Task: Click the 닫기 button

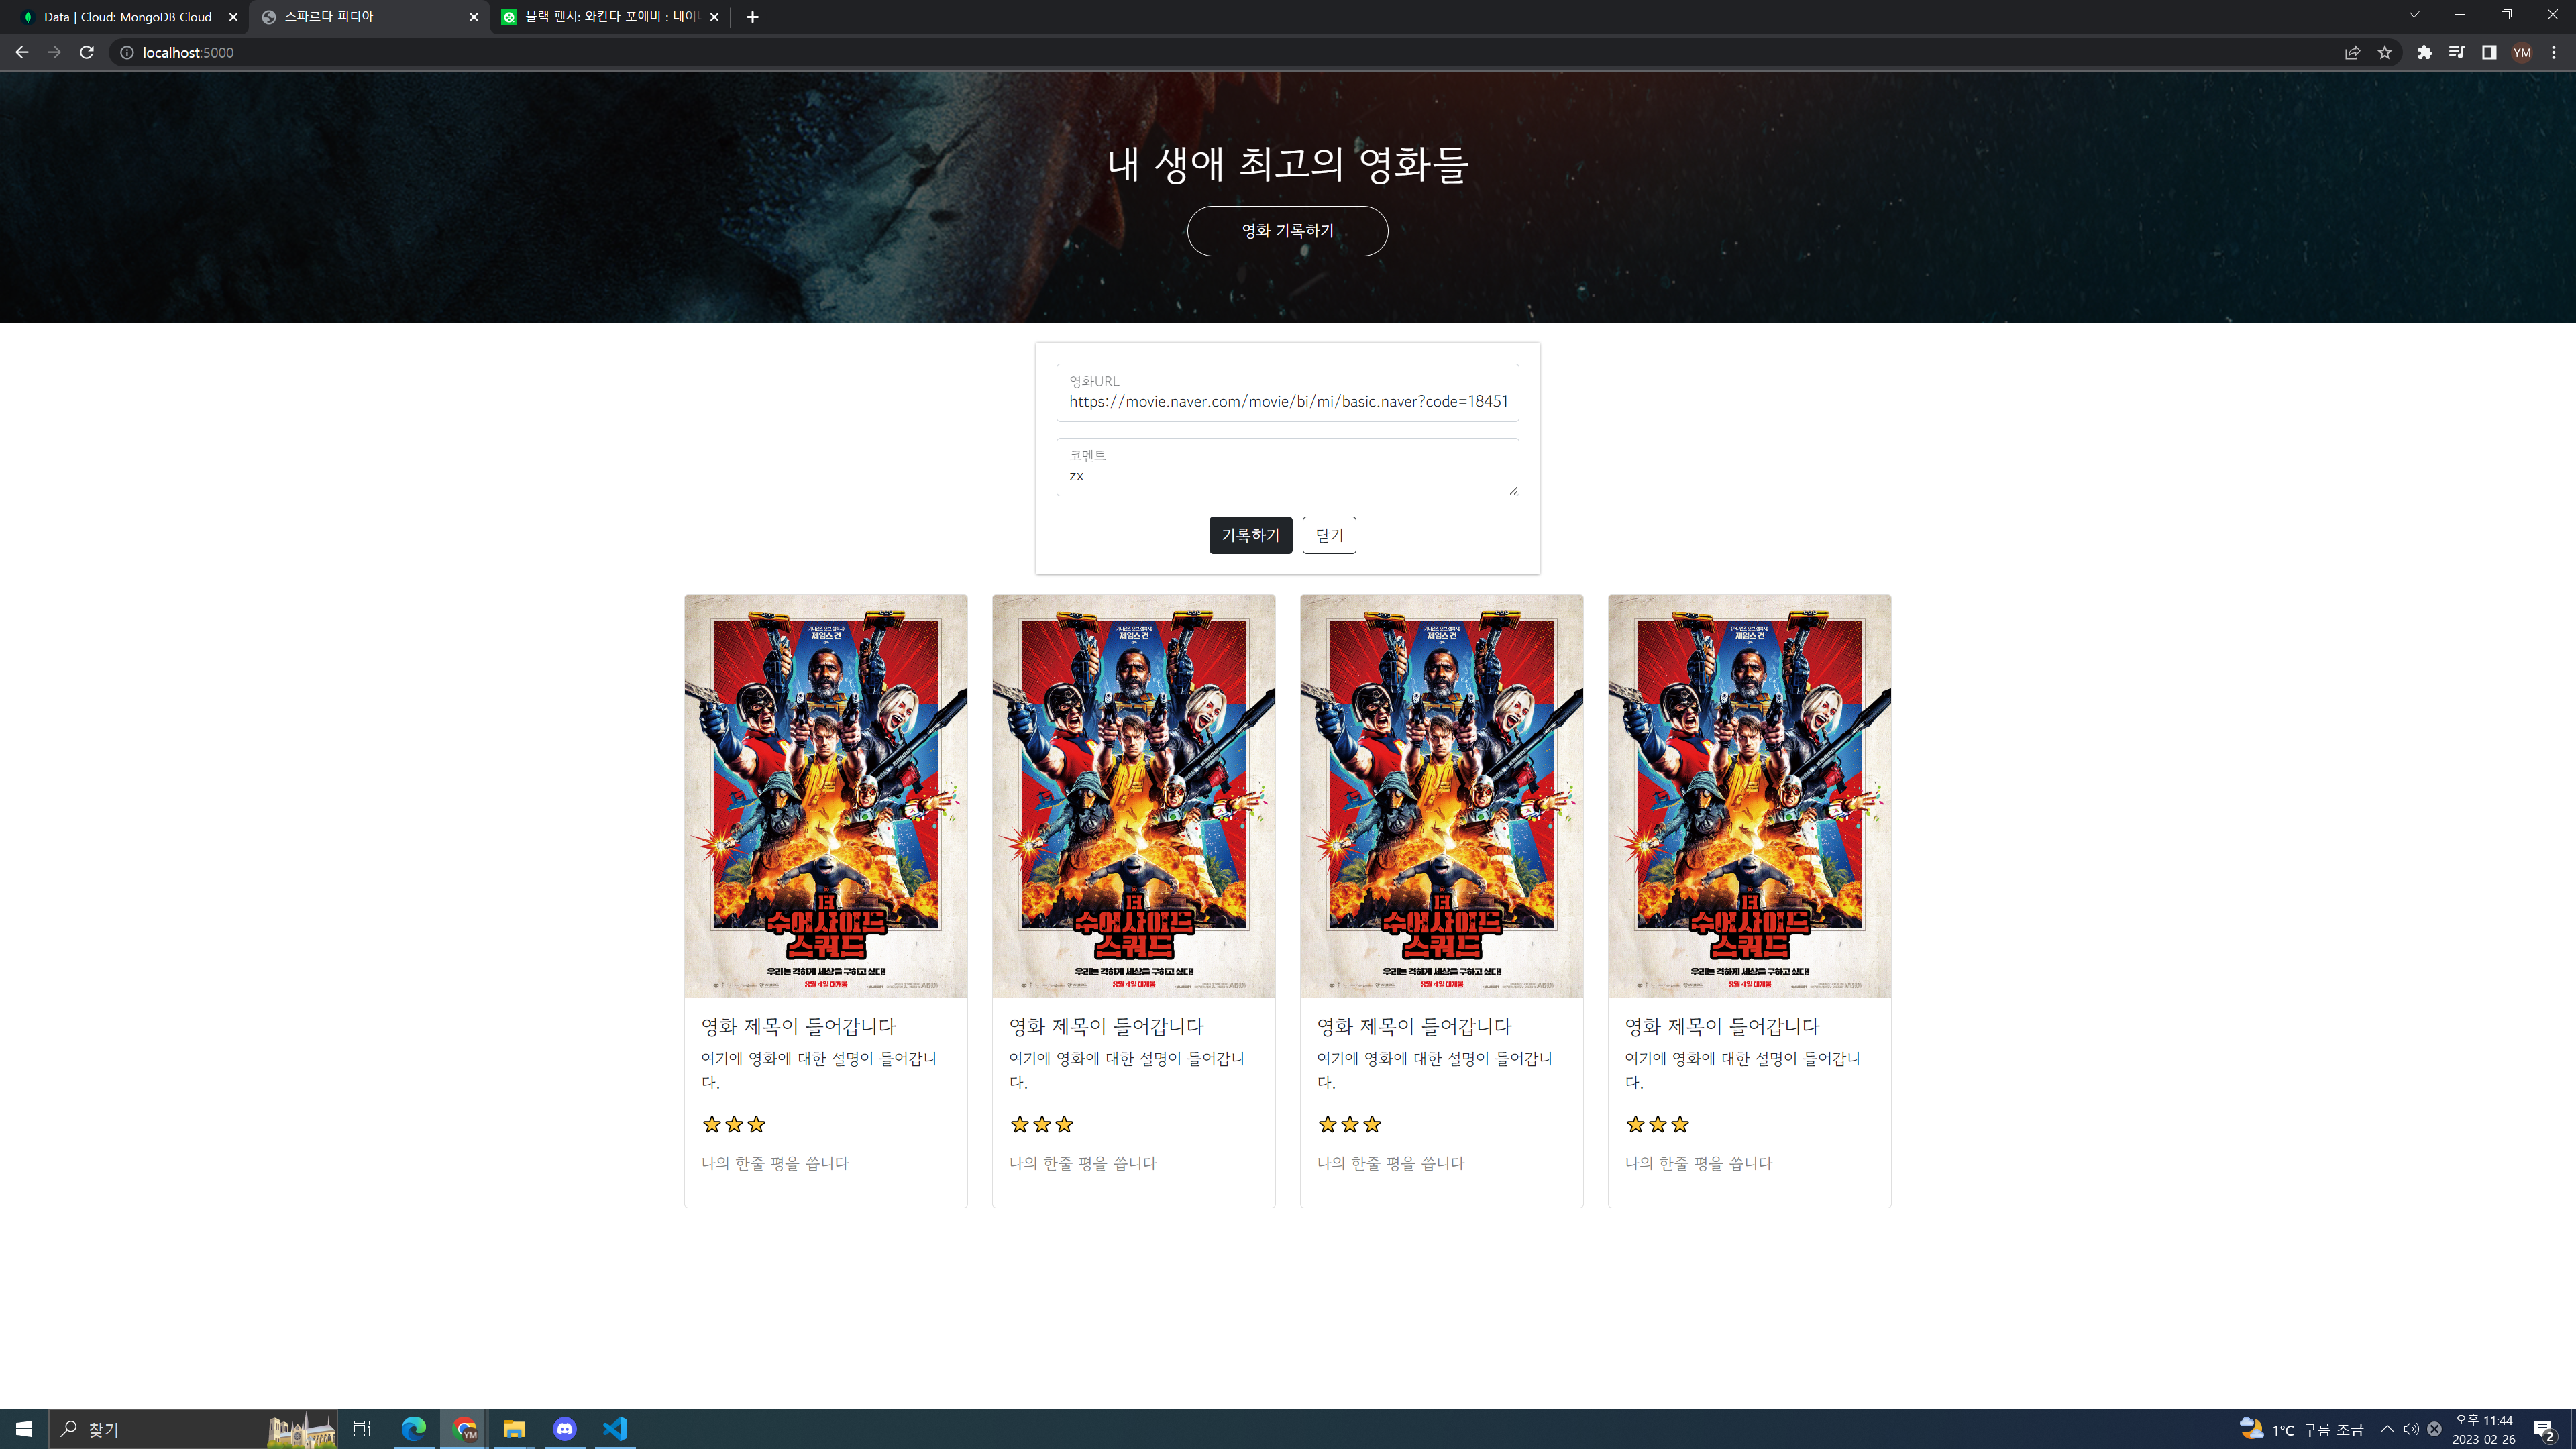Action: (1329, 535)
